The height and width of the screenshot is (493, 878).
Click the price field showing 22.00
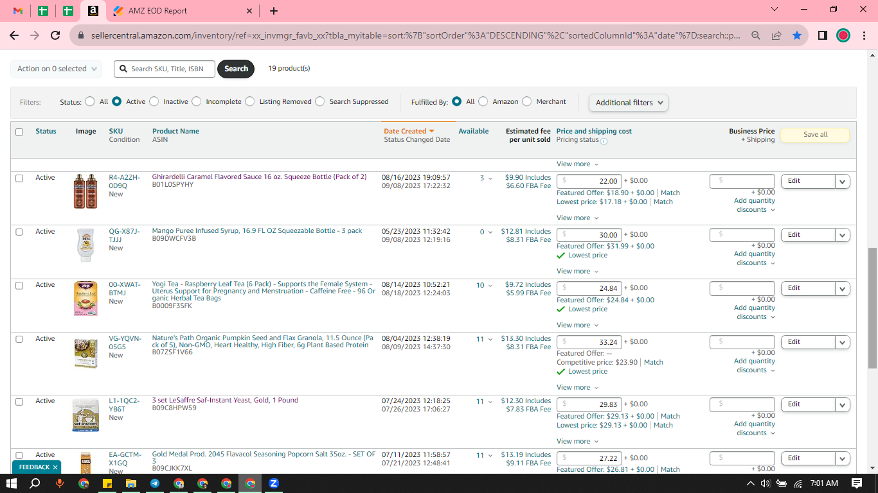pos(589,181)
